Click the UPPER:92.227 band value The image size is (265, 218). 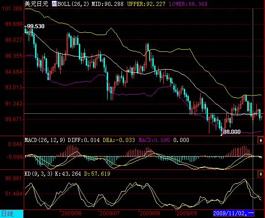146,4
